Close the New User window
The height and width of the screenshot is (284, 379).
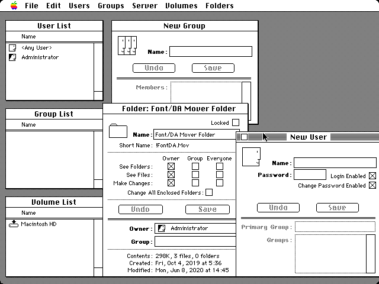[x=244, y=137]
